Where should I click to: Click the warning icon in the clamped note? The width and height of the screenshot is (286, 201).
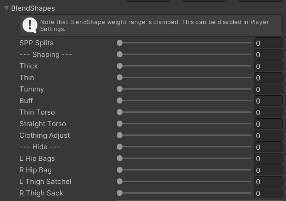pyautogui.click(x=30, y=25)
